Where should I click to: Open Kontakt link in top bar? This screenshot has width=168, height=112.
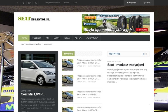coord(67,3)
